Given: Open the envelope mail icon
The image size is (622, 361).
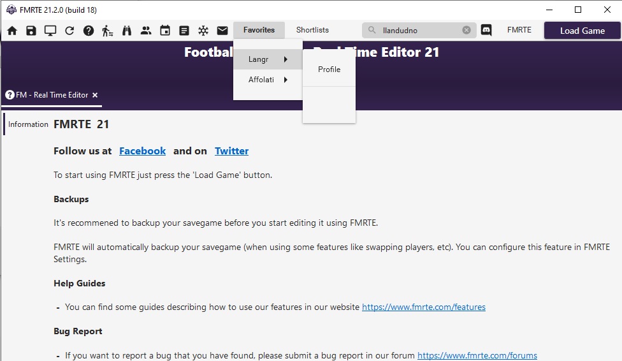Looking at the screenshot, I should point(222,31).
